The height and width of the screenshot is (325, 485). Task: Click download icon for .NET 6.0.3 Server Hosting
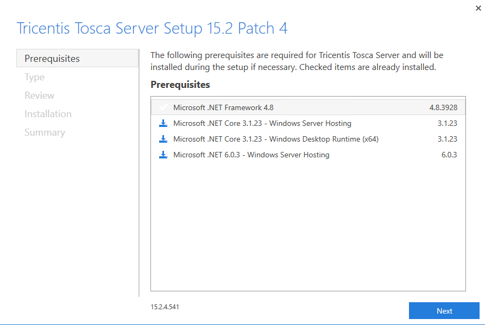[x=163, y=155]
